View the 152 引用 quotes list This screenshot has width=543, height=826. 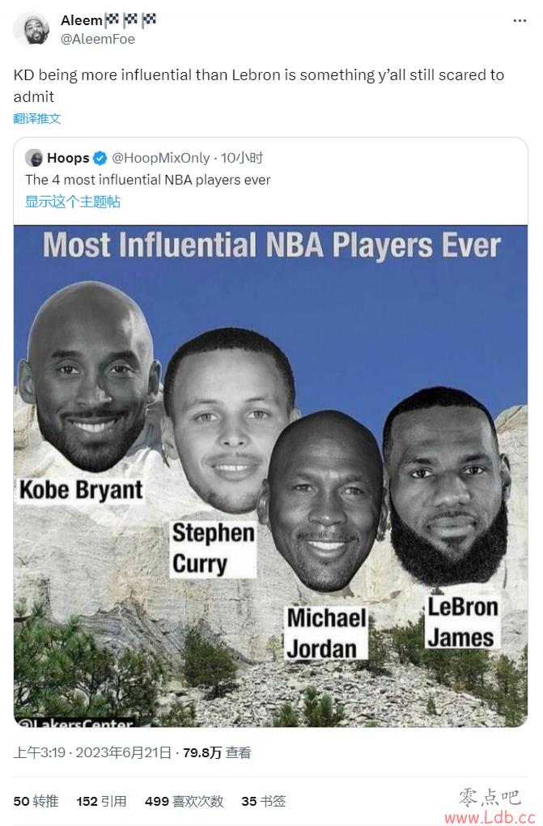coord(102,801)
